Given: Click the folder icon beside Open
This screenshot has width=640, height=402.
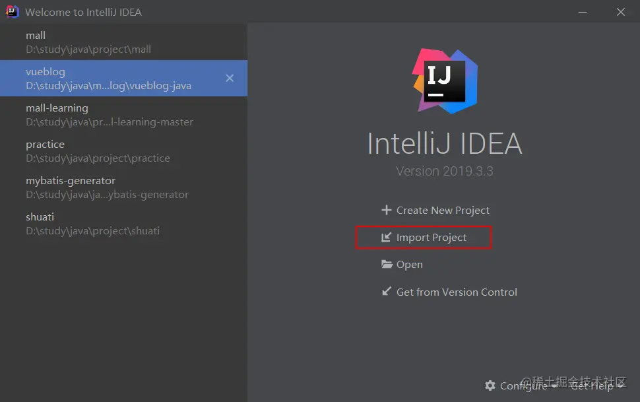Looking at the screenshot, I should 387,265.
